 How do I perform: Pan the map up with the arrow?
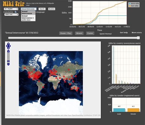tap(8, 44)
